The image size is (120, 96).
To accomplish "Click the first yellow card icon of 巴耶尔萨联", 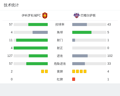I will coord(74,71).
